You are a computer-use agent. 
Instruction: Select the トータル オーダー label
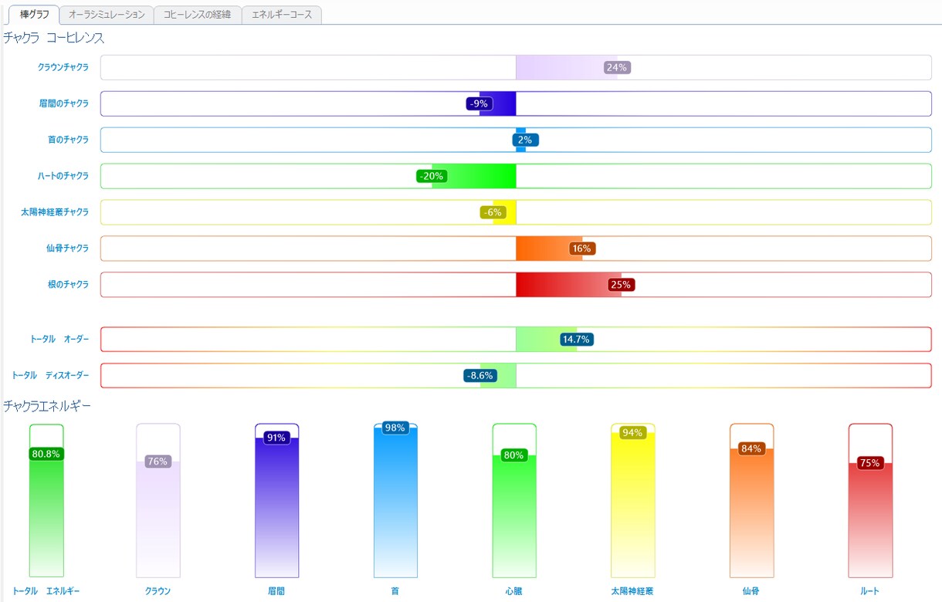pyautogui.click(x=59, y=339)
